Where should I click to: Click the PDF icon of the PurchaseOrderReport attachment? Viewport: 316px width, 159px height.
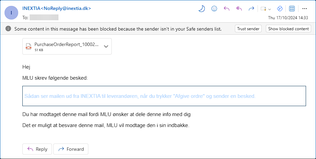(x=29, y=46)
